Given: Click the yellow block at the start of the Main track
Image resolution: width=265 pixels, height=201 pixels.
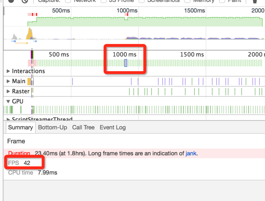Looking at the screenshot, I should pos(29,81).
